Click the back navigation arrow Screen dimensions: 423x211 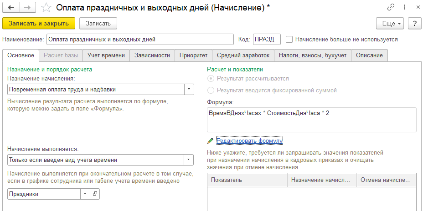coord(10,7)
